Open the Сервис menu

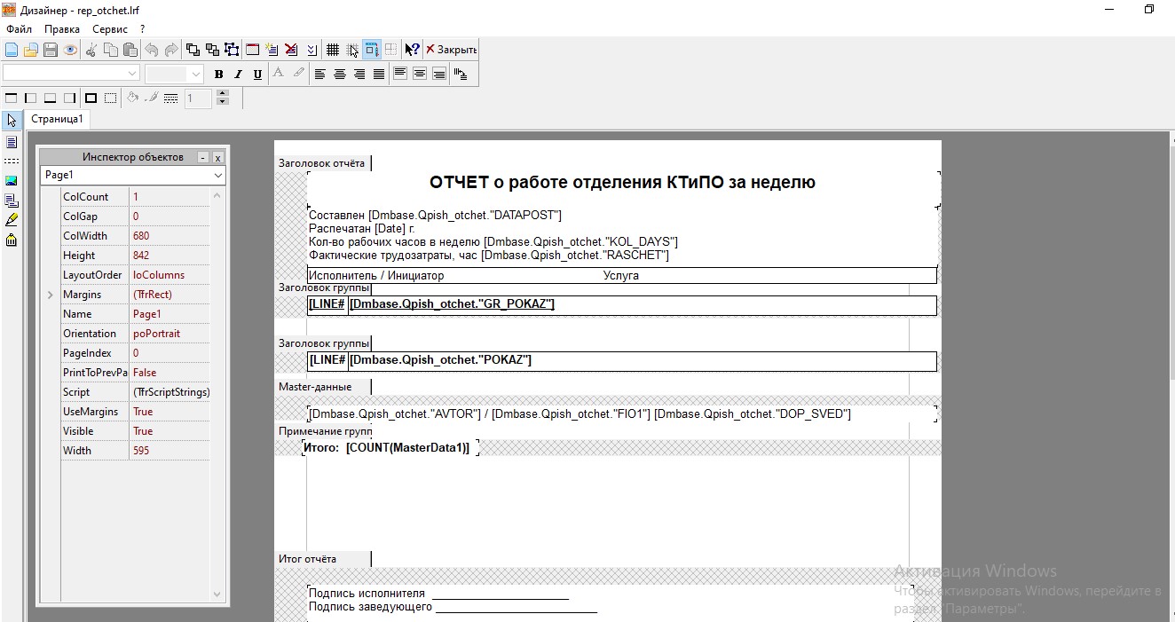[110, 29]
